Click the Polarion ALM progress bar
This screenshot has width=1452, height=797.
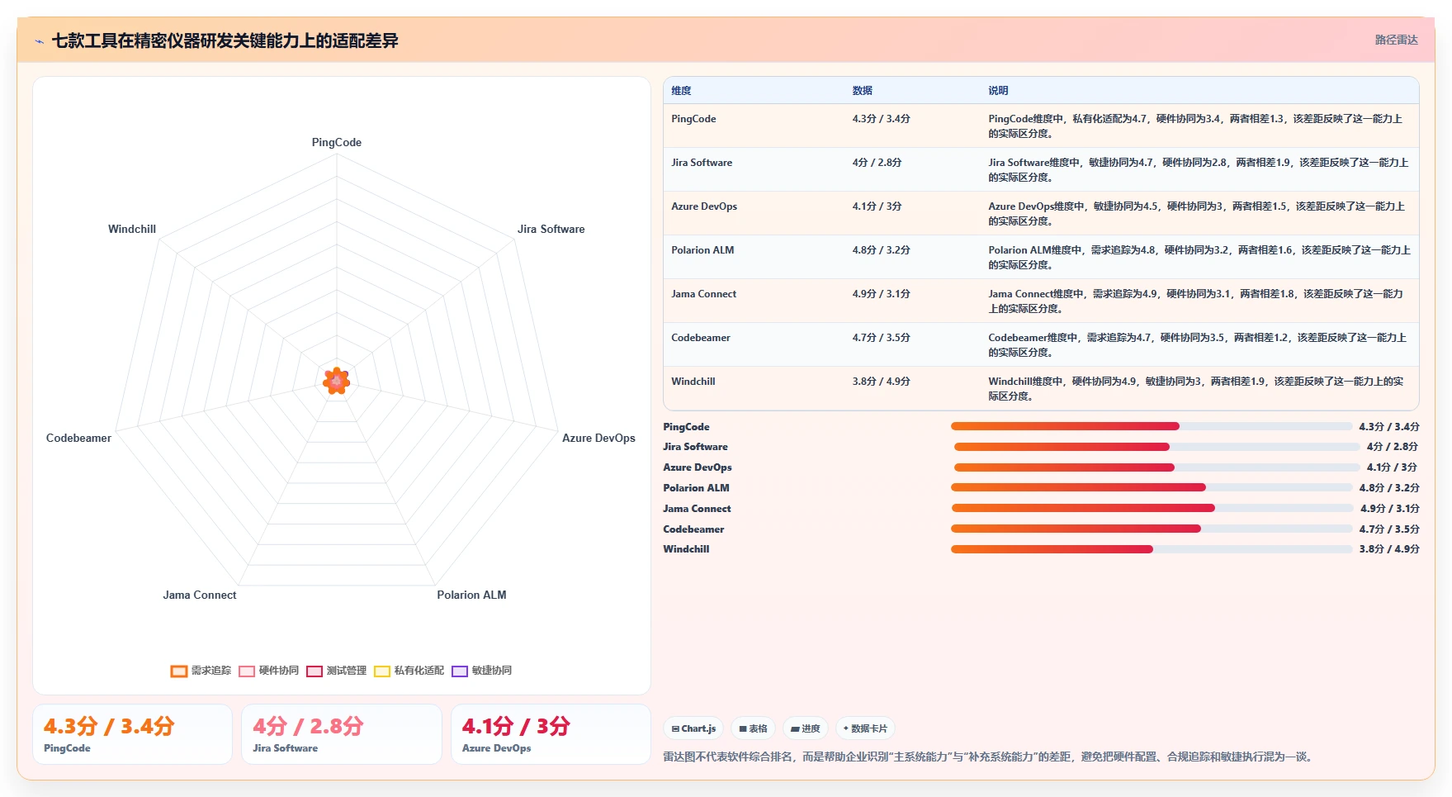point(1152,488)
